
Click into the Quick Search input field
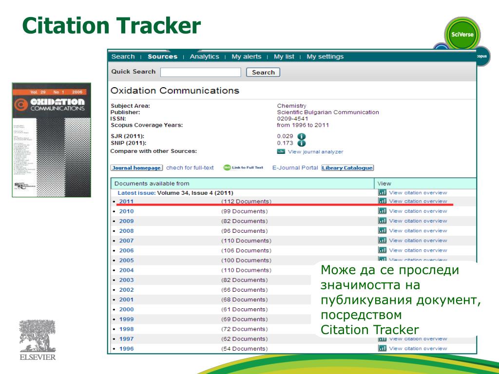200,72
